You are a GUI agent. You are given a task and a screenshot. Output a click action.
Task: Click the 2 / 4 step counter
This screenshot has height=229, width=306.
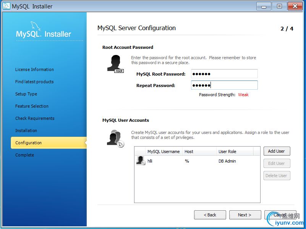click(x=287, y=29)
